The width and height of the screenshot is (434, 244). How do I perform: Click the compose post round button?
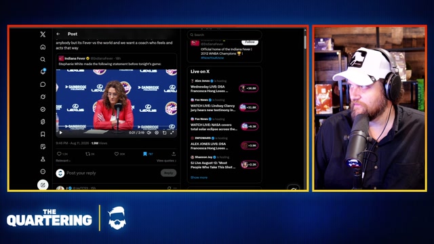pos(43,185)
